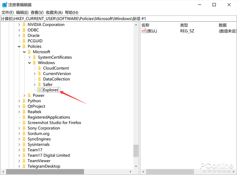Image resolution: width=237 pixels, height=175 pixels.
Task: Collapse the Policies key
Action: click(x=19, y=47)
